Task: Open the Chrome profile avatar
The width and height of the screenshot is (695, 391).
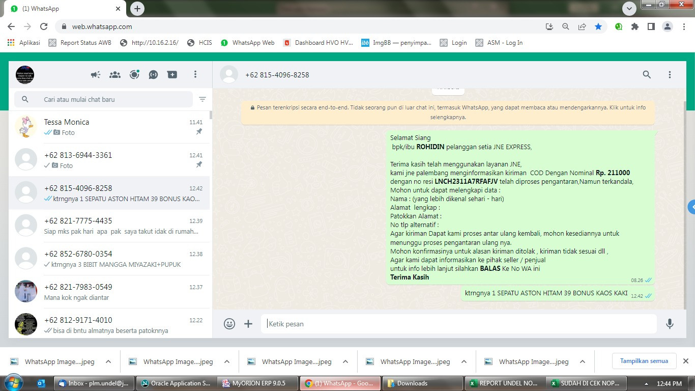Action: (x=668, y=26)
